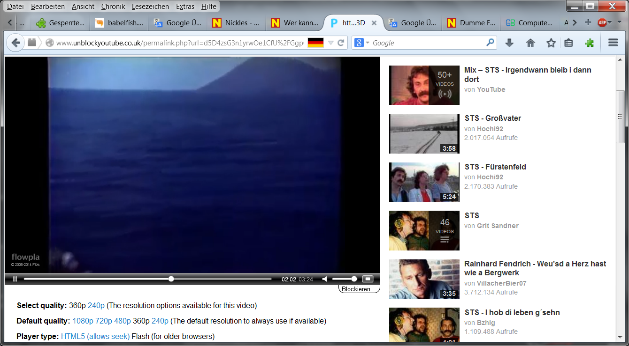Open channel VillacherBier07

502,283
